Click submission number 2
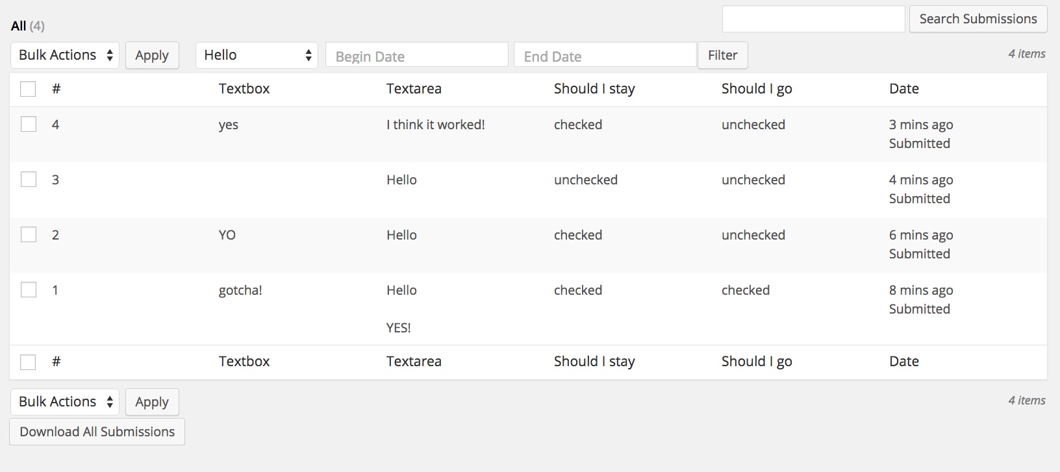Image resolution: width=1060 pixels, height=472 pixels. [56, 235]
